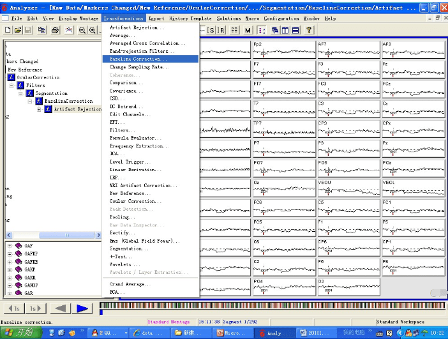Screen dimensions: 448x341
Task: Collapse the Segmentation tree node
Action: (20, 93)
